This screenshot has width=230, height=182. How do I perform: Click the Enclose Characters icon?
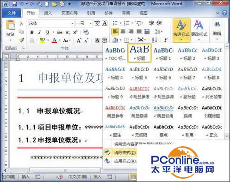[105, 40]
